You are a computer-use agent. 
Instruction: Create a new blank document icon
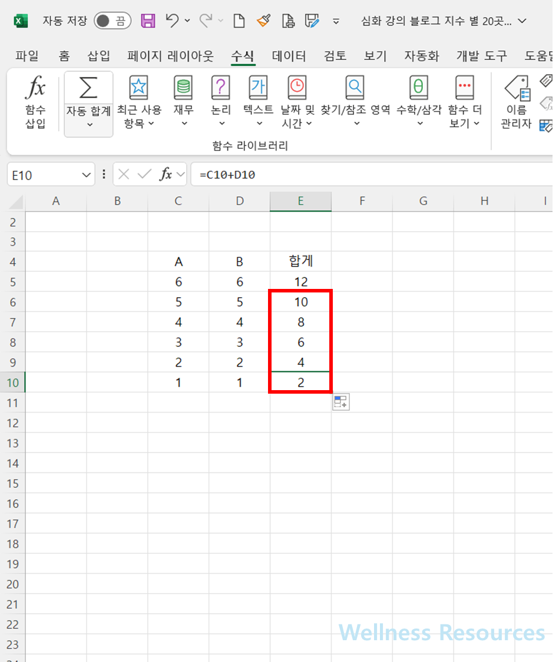[x=239, y=21]
